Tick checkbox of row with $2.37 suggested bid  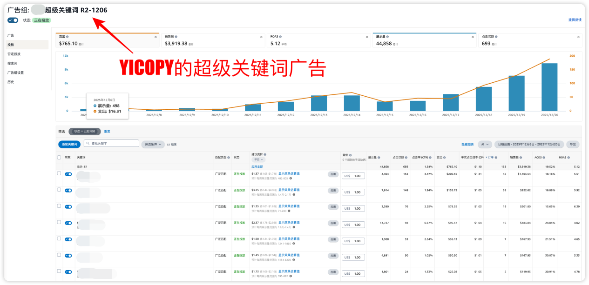59,222
